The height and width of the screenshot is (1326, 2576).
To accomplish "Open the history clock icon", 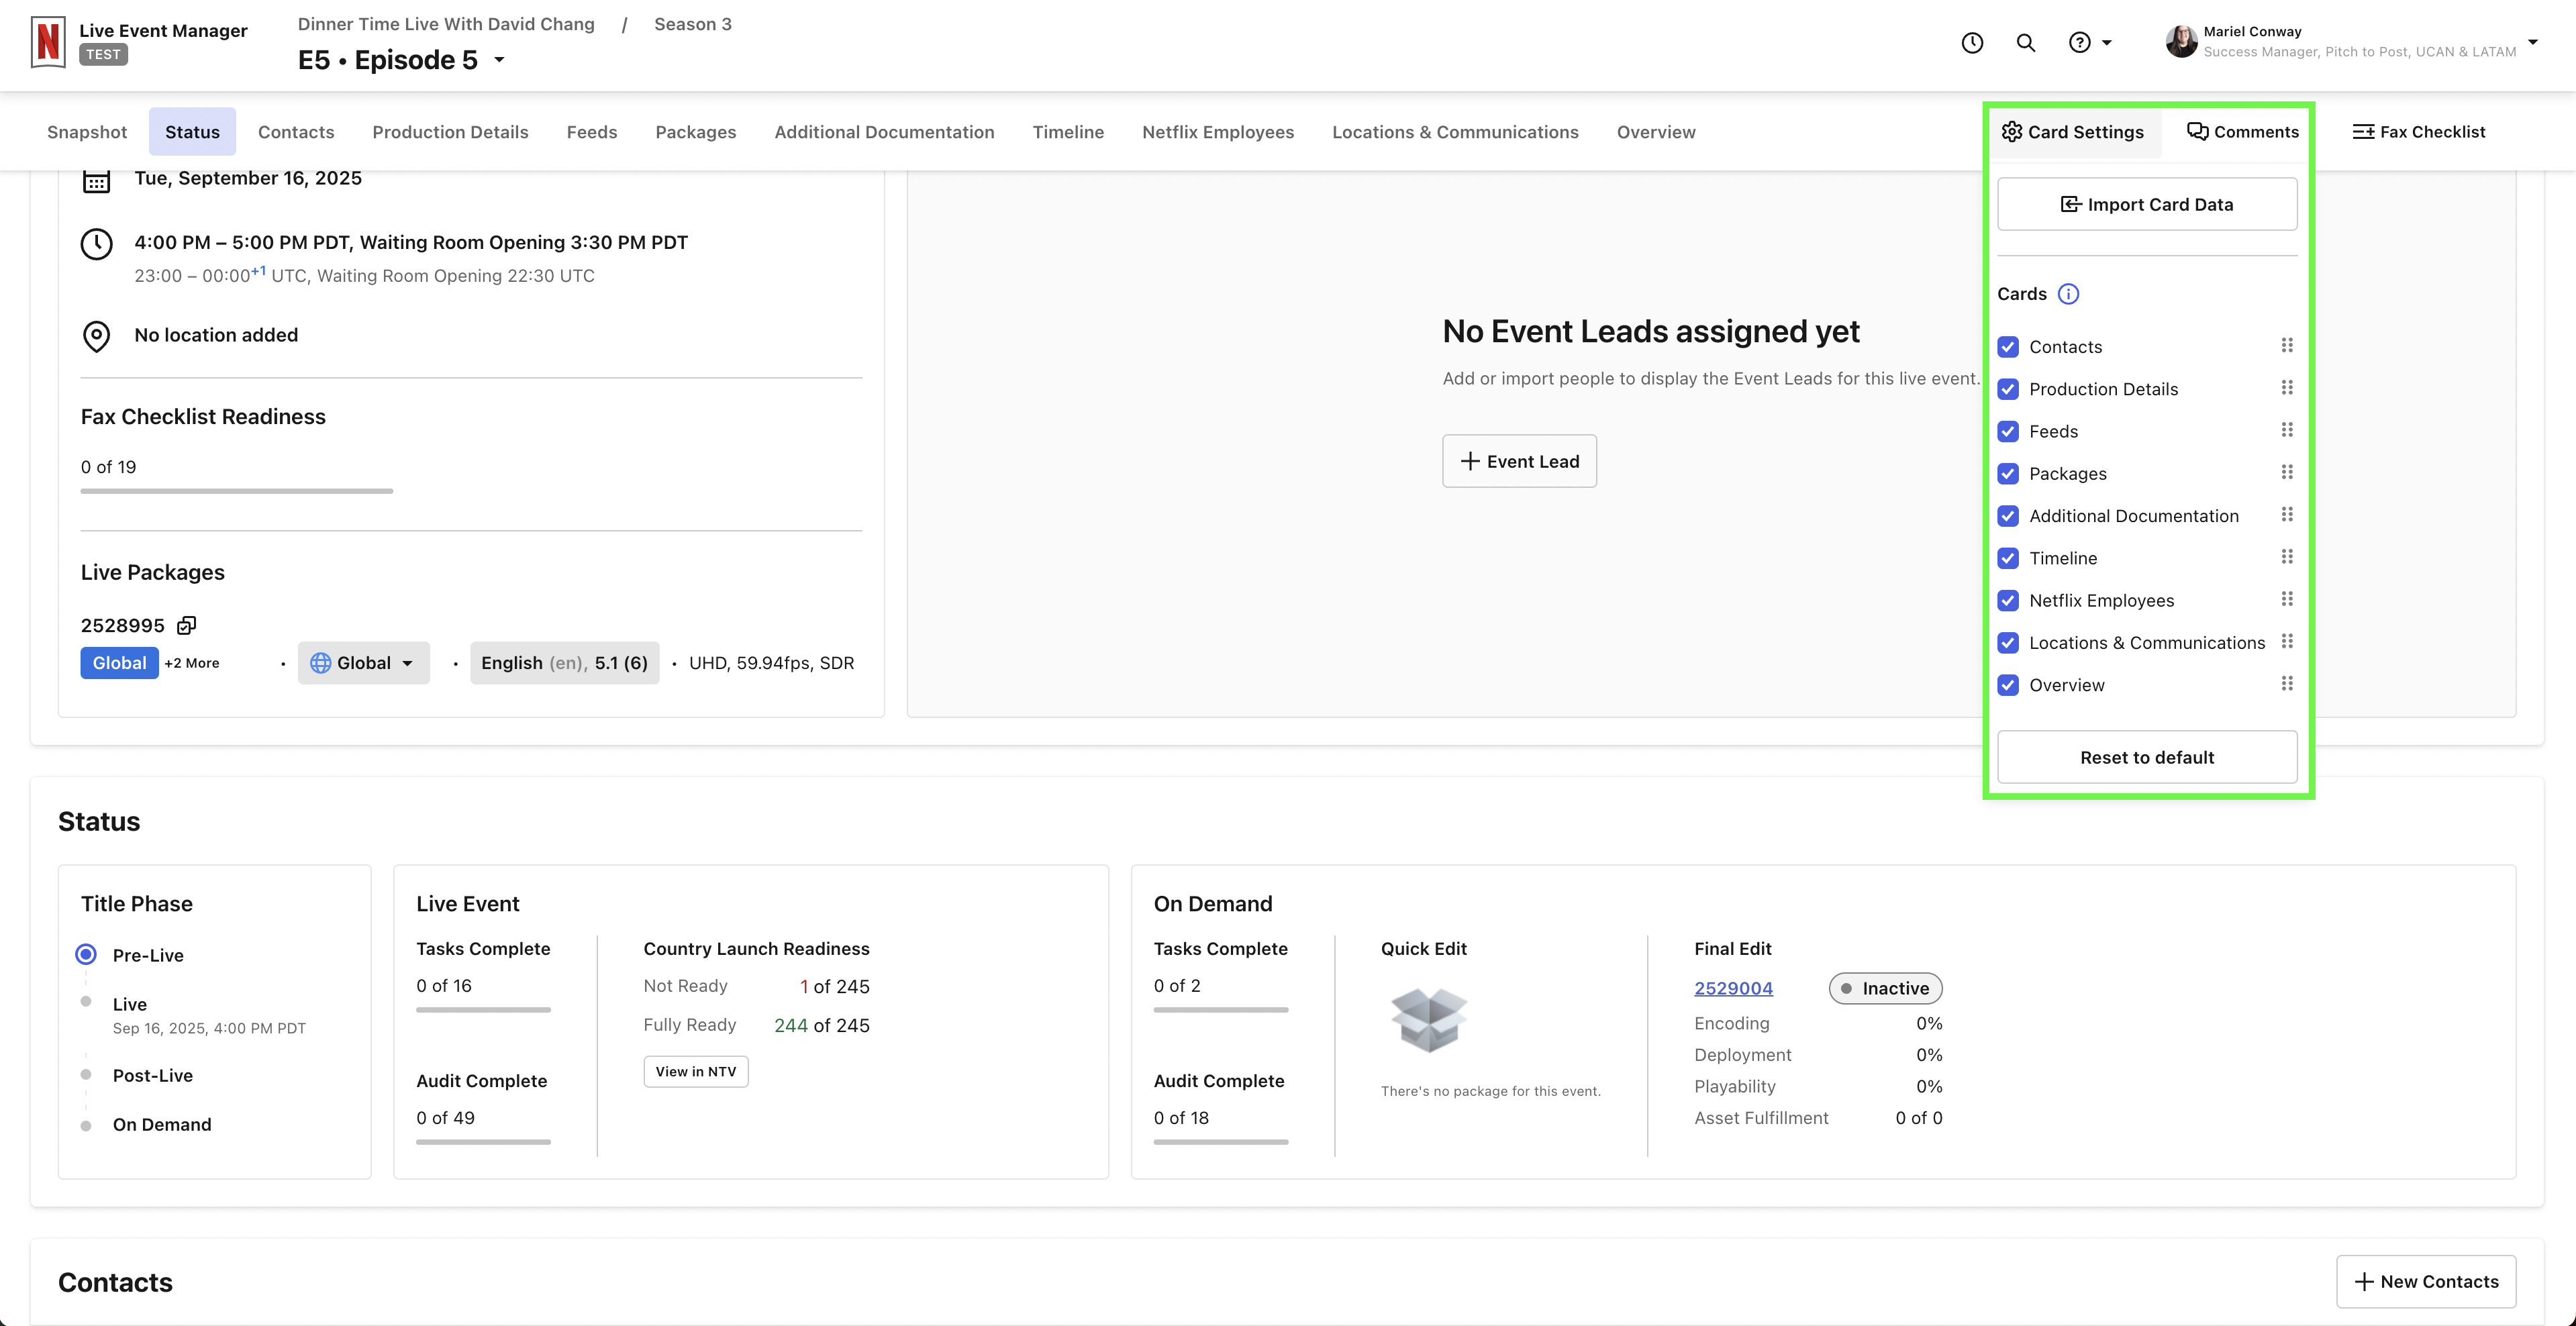I will point(1972,43).
